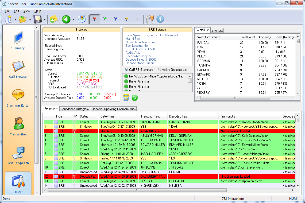
Task: Open the View menu
Action: tap(27, 11)
